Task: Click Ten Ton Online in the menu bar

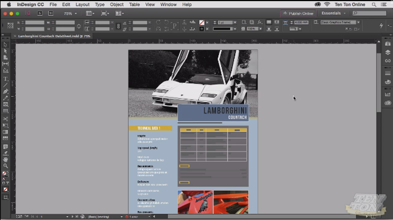Action: [349, 4]
